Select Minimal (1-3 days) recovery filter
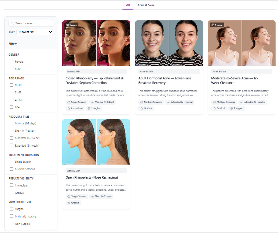The height and width of the screenshot is (233, 278). (x=12, y=123)
